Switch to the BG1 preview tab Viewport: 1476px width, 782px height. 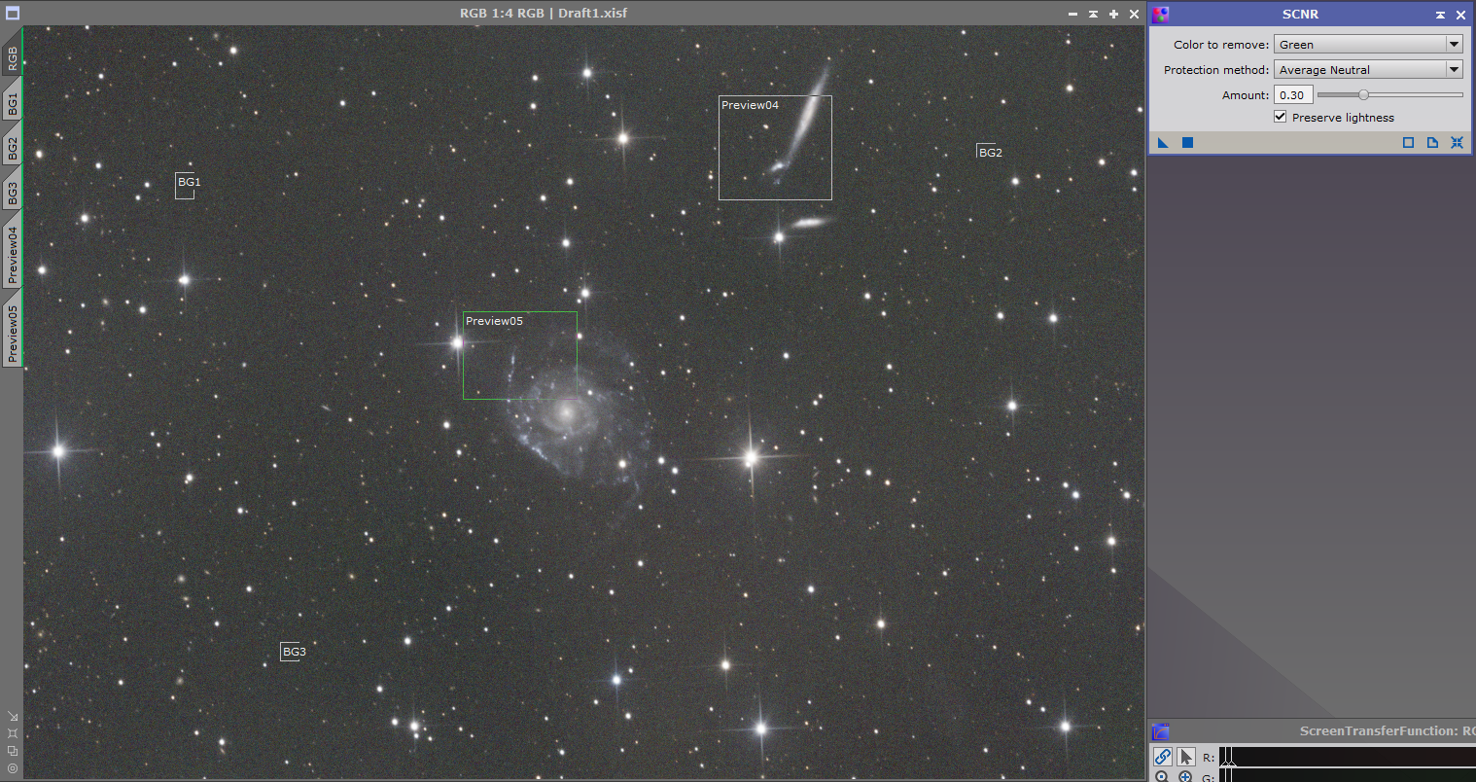click(12, 103)
